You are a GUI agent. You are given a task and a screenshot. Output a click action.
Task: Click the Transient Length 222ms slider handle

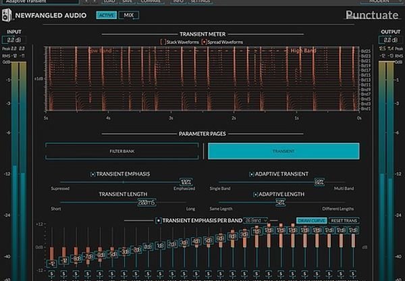tap(146, 203)
